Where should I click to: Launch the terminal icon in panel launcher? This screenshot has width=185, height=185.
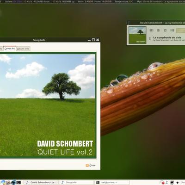tap(18, 182)
